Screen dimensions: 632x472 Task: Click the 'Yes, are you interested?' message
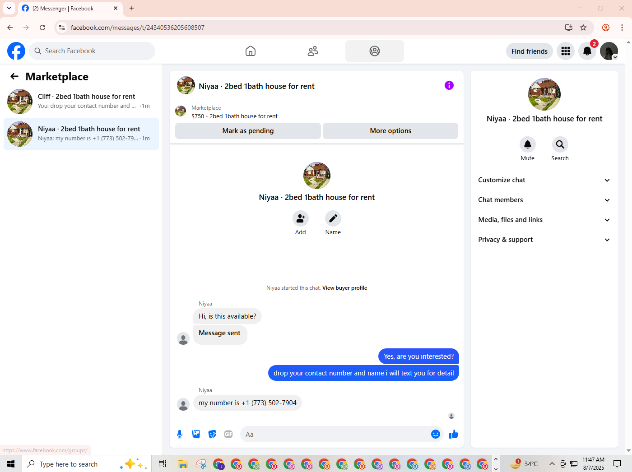tap(419, 356)
